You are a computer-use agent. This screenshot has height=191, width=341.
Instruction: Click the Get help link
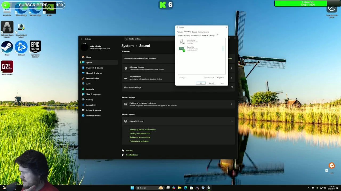pos(129,150)
